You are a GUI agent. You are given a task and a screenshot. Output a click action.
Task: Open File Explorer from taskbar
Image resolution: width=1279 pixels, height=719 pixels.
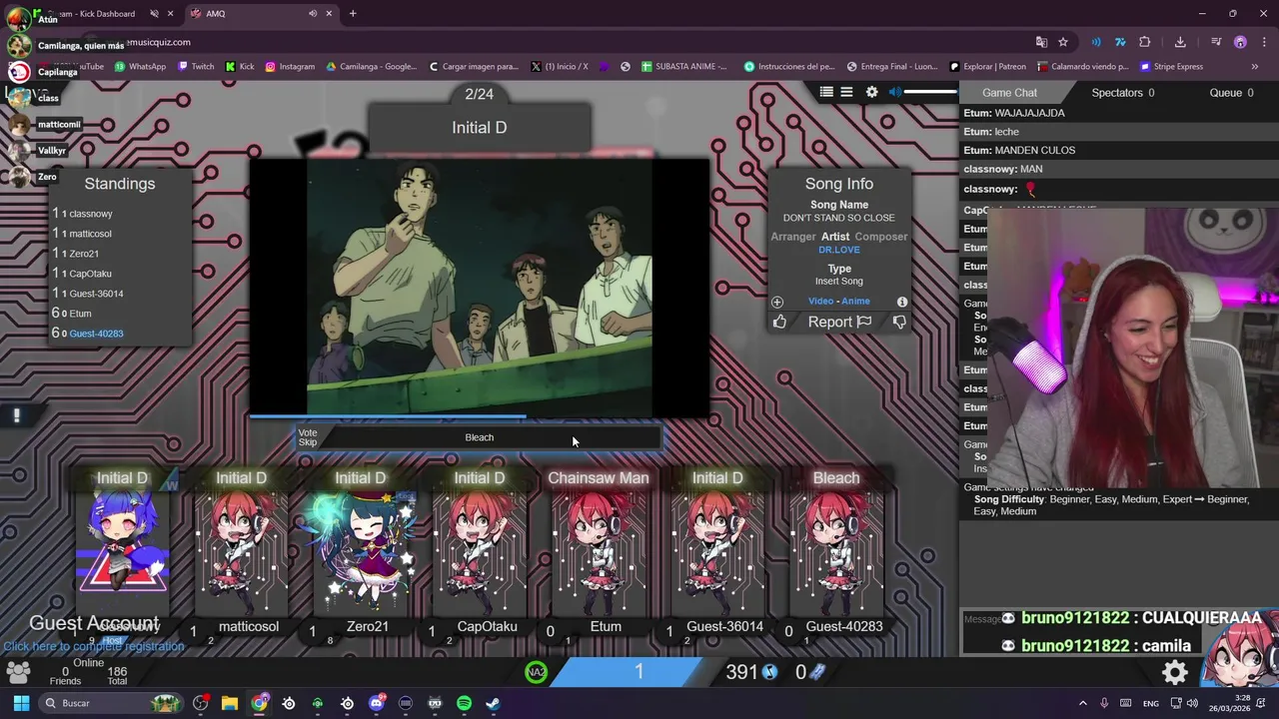(x=230, y=703)
